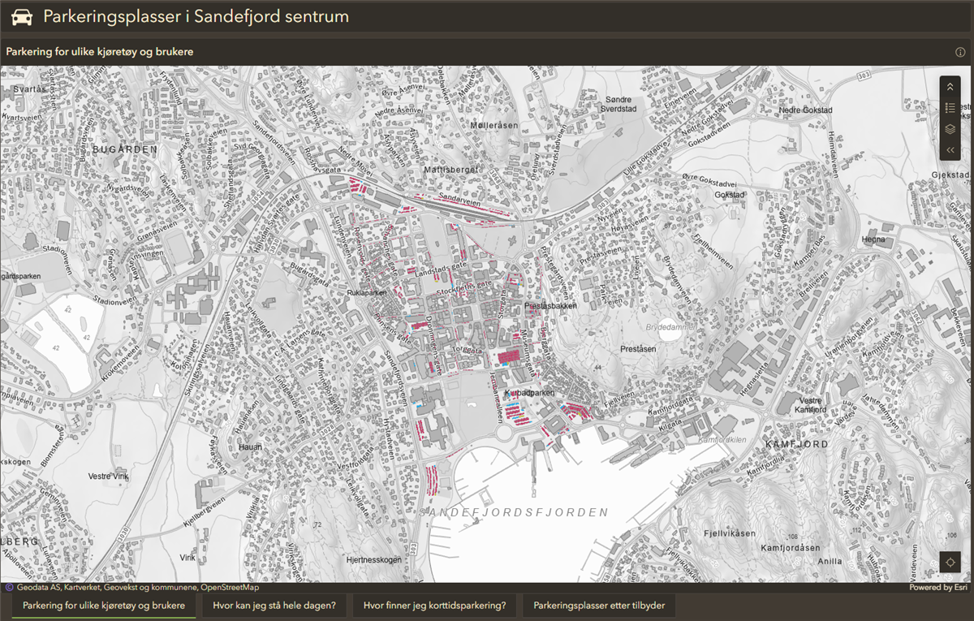
Task: Collapse the map toolbar with the double up chevron
Action: tap(950, 87)
